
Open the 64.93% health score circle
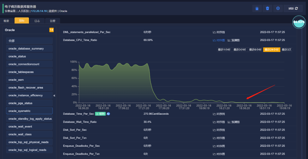[x=299, y=22]
